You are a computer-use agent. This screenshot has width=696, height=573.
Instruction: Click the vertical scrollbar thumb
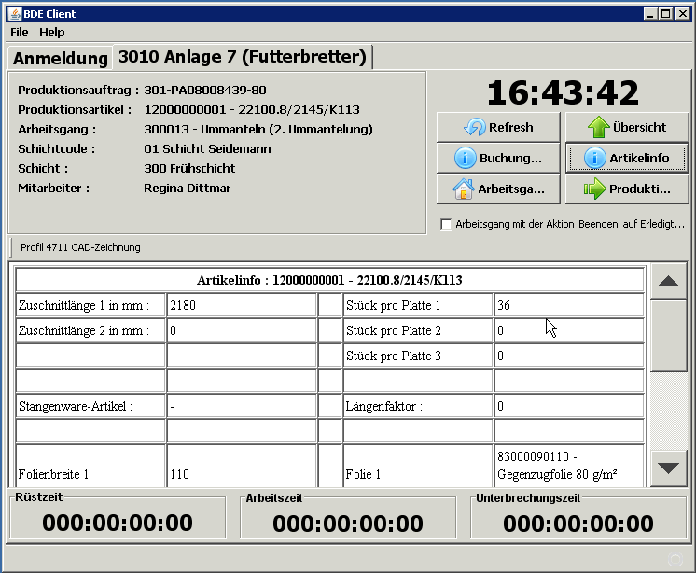pyautogui.click(x=668, y=336)
